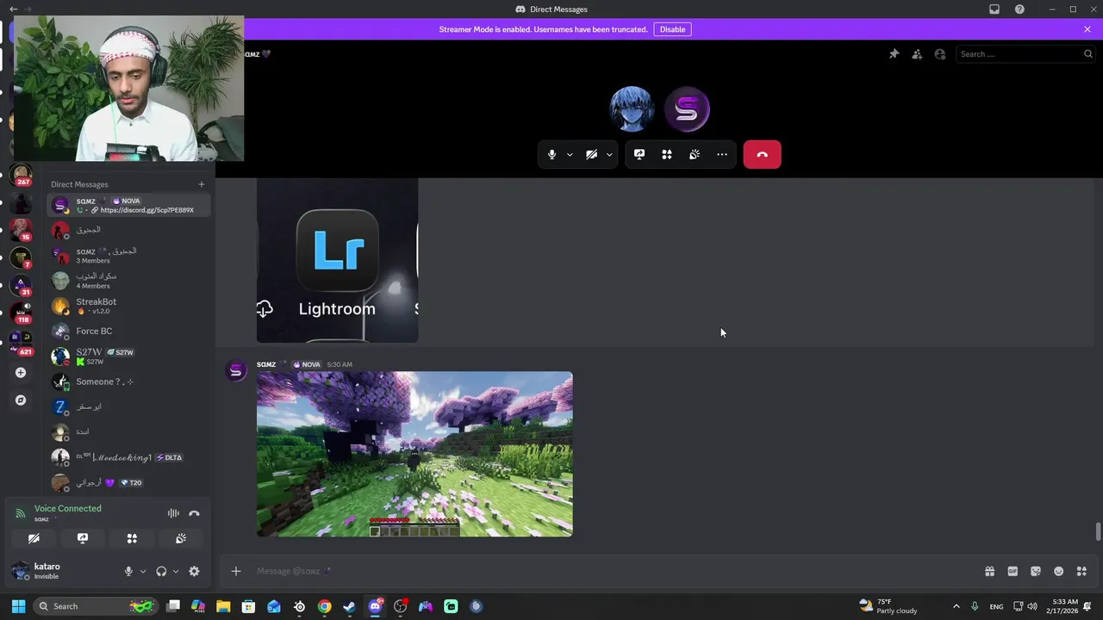Send a gift icon in message bar

989,571
